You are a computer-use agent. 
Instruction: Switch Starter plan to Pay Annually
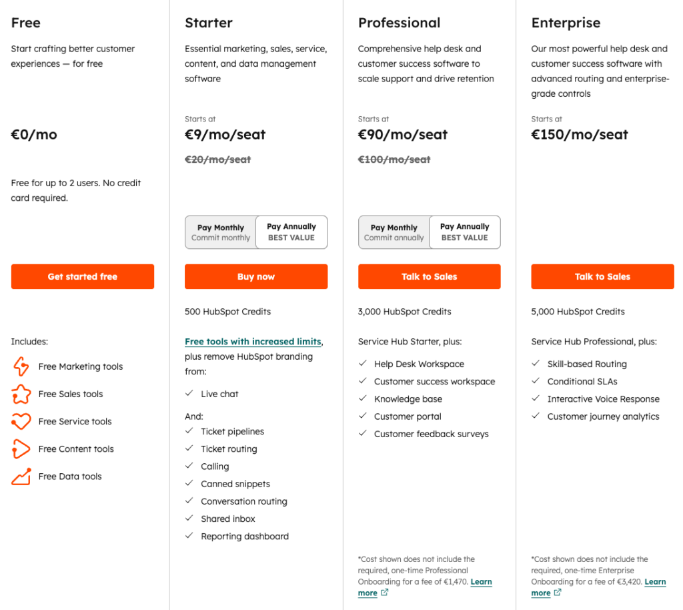pos(291,232)
